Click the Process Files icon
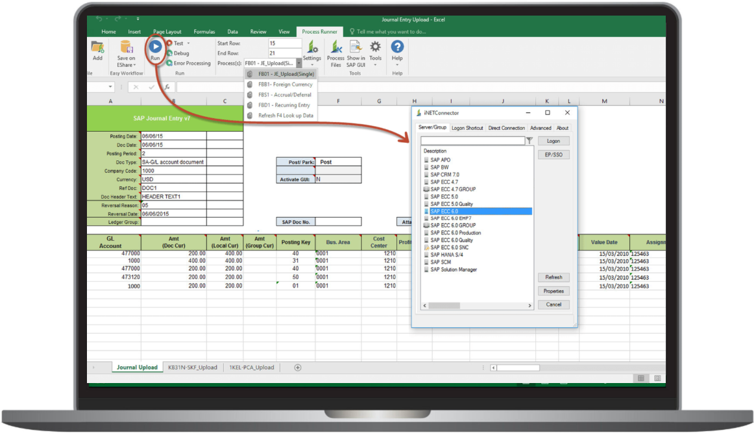 [x=335, y=47]
